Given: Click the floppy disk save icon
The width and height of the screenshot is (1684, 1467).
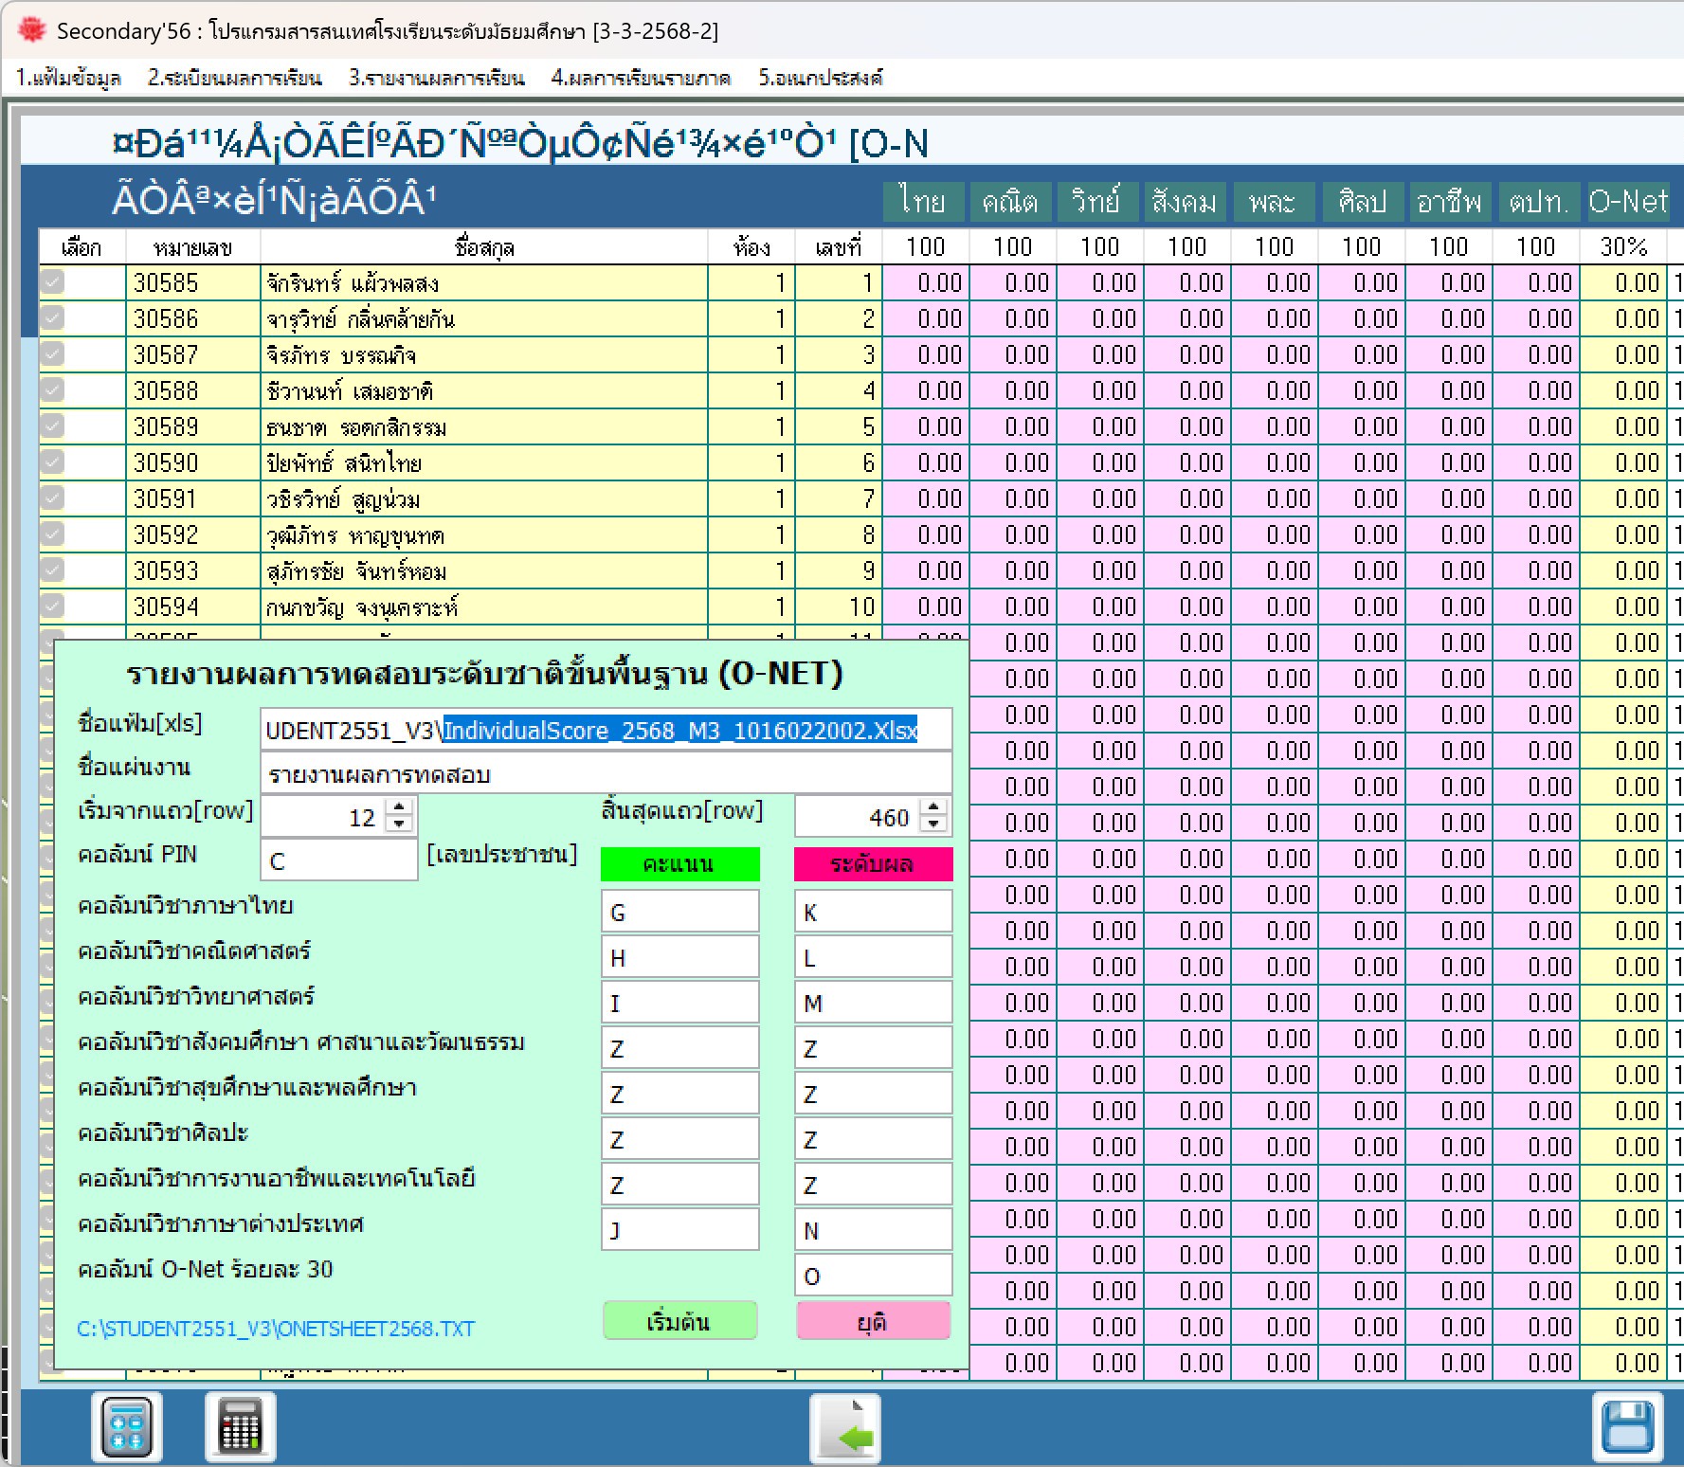Looking at the screenshot, I should 1627,1427.
